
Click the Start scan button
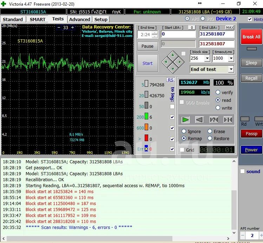pos(147,63)
